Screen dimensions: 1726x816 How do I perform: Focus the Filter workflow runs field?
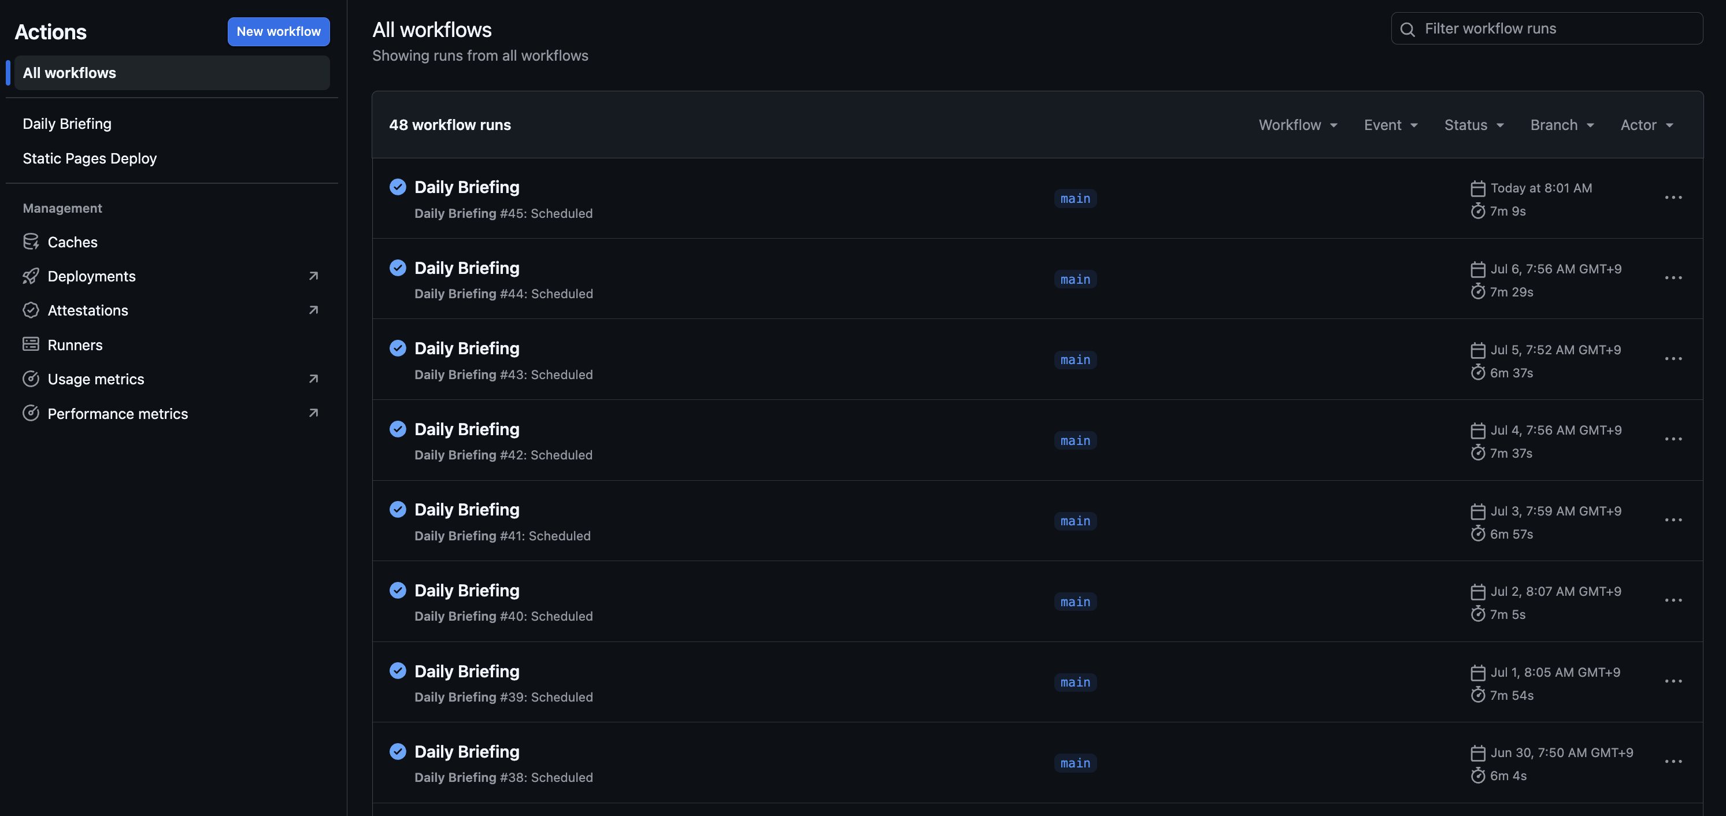[1546, 29]
